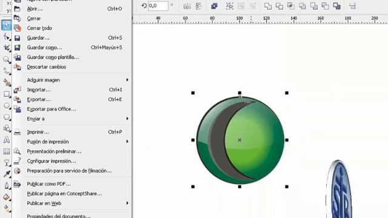Select the Zoom magnifier tool

click(x=7, y=59)
